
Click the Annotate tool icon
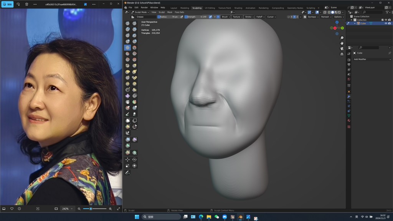pos(127,172)
